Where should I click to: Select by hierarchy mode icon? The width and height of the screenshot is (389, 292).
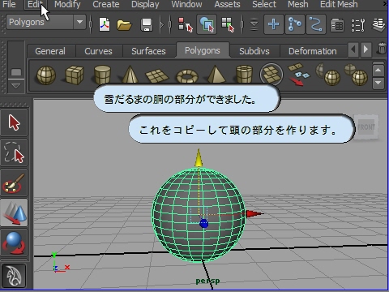tap(186, 25)
